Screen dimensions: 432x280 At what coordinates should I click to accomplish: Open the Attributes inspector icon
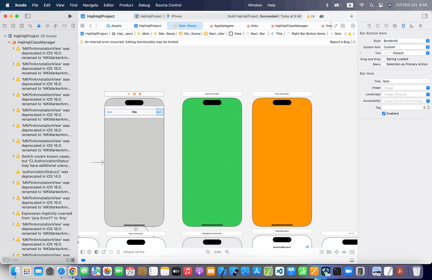tap(404, 26)
